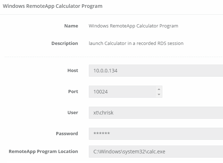
Task: Click the bold Name label
Action: click(x=71, y=26)
